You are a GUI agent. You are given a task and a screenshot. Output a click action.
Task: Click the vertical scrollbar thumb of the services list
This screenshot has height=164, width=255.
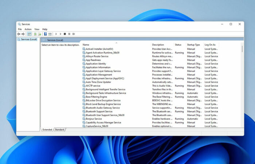point(242,49)
